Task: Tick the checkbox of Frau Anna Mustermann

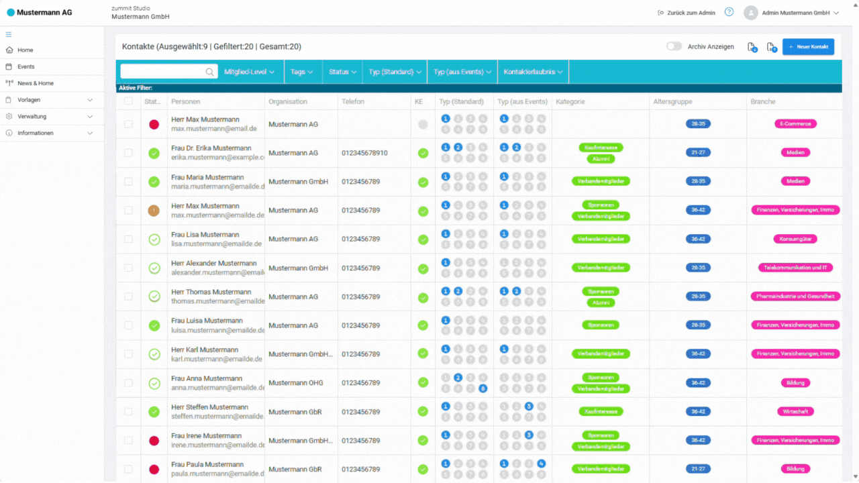Action: point(128,383)
